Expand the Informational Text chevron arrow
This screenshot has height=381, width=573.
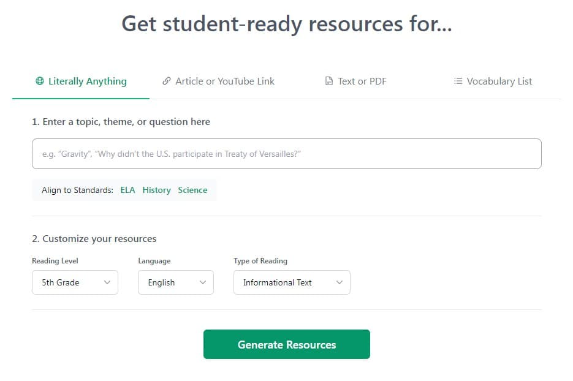point(340,282)
